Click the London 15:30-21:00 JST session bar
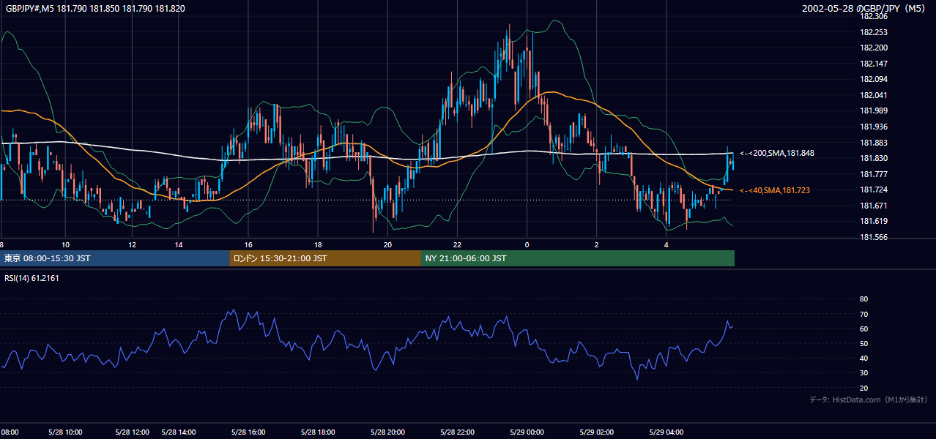The height and width of the screenshot is (439, 936). click(325, 258)
